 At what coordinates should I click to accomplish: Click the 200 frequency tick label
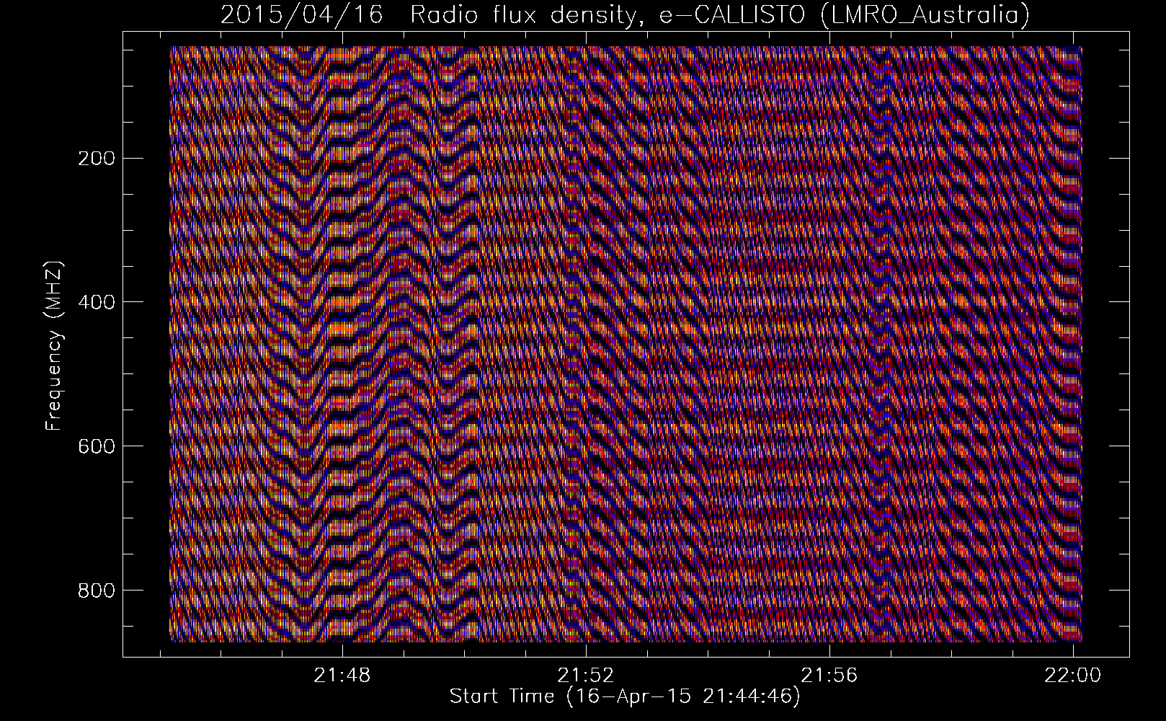click(x=96, y=158)
